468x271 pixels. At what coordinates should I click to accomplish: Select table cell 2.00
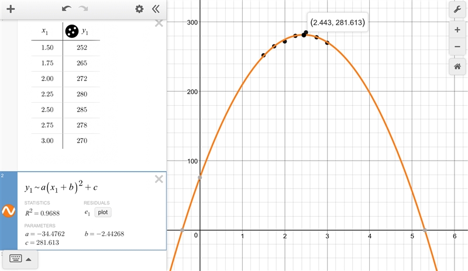pos(47,79)
